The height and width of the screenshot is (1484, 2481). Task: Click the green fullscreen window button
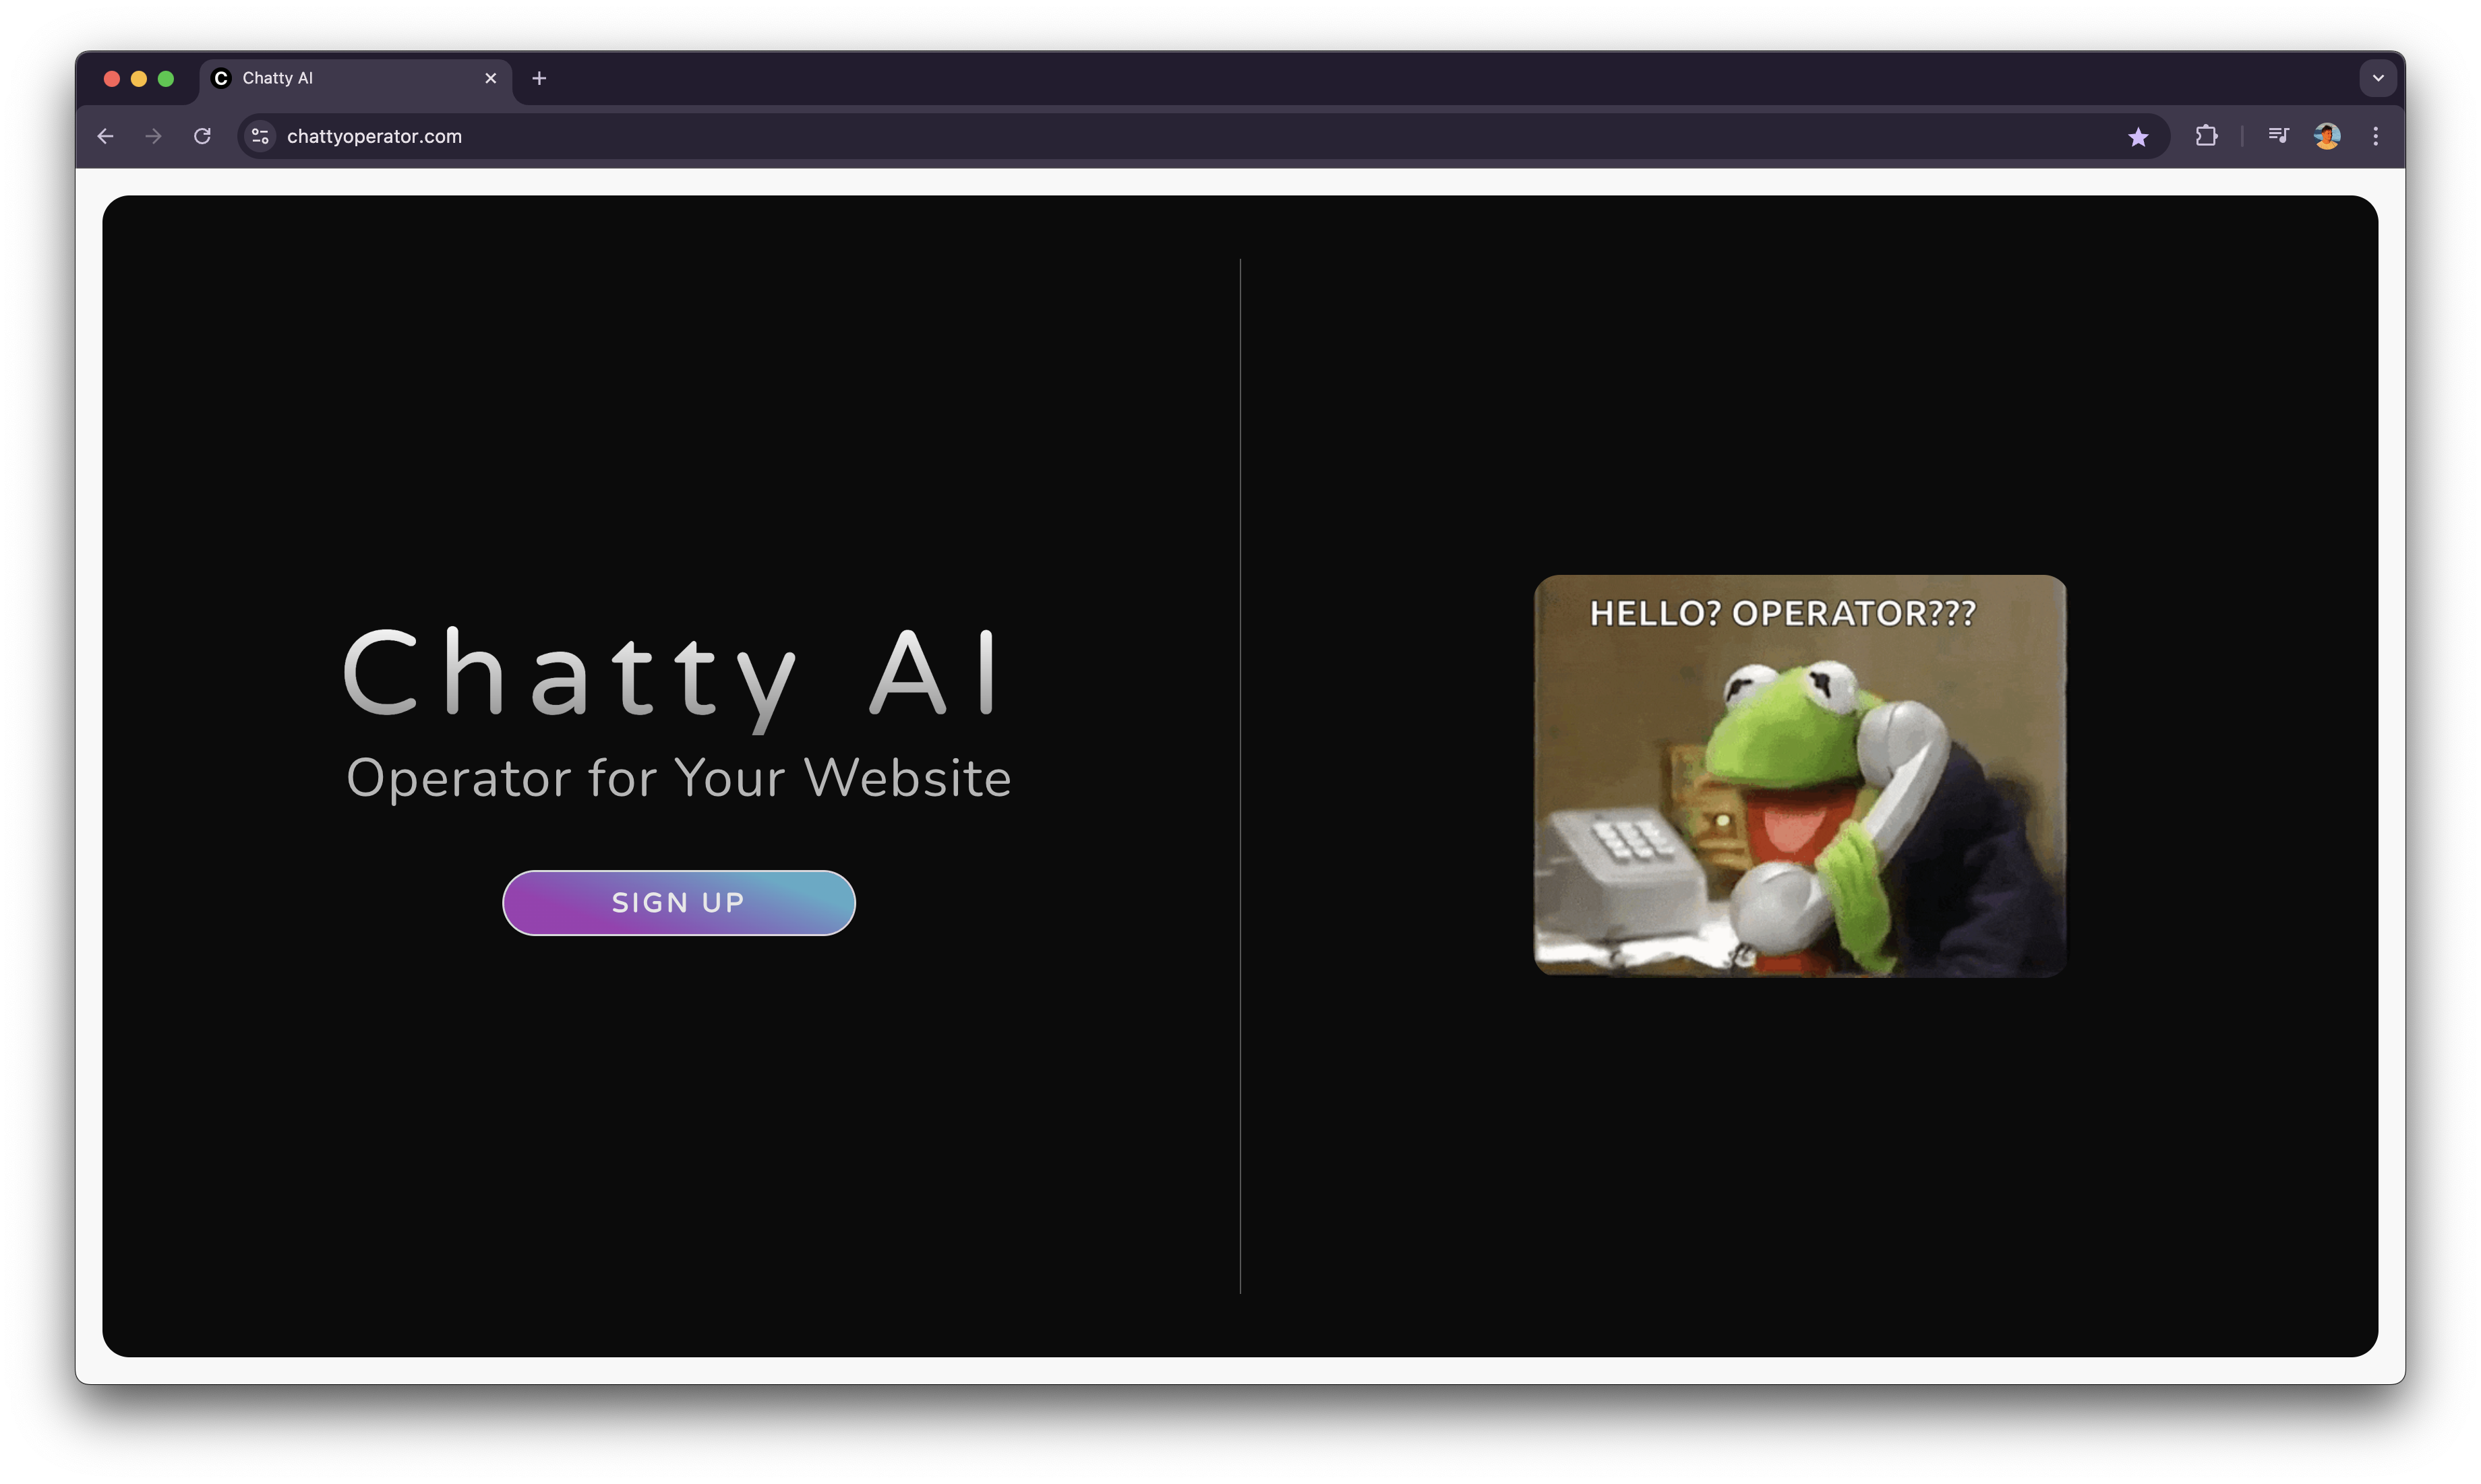(x=166, y=79)
